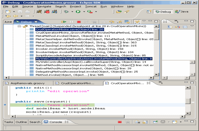The image size is (199, 131).
Task: Stop Tomcat using red-cross cat icon
Action: (x=47, y=12)
